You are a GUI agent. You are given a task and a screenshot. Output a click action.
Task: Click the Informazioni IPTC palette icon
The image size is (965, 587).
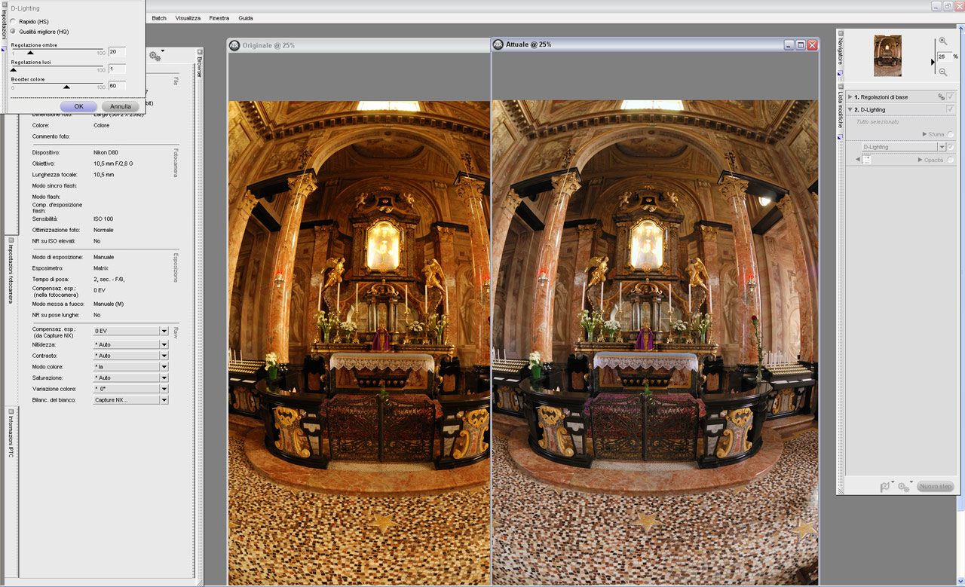point(11,412)
